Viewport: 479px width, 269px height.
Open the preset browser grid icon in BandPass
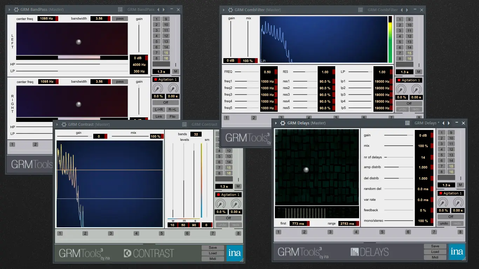point(120,9)
